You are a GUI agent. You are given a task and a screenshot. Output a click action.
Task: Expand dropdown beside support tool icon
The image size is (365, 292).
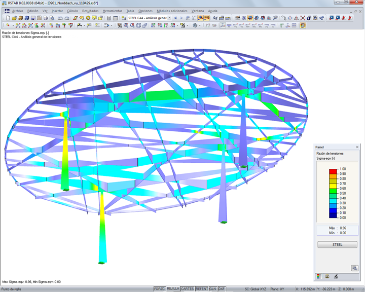(84, 25)
